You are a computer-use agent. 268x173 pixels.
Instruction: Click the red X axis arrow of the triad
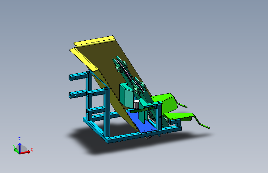[26, 152]
